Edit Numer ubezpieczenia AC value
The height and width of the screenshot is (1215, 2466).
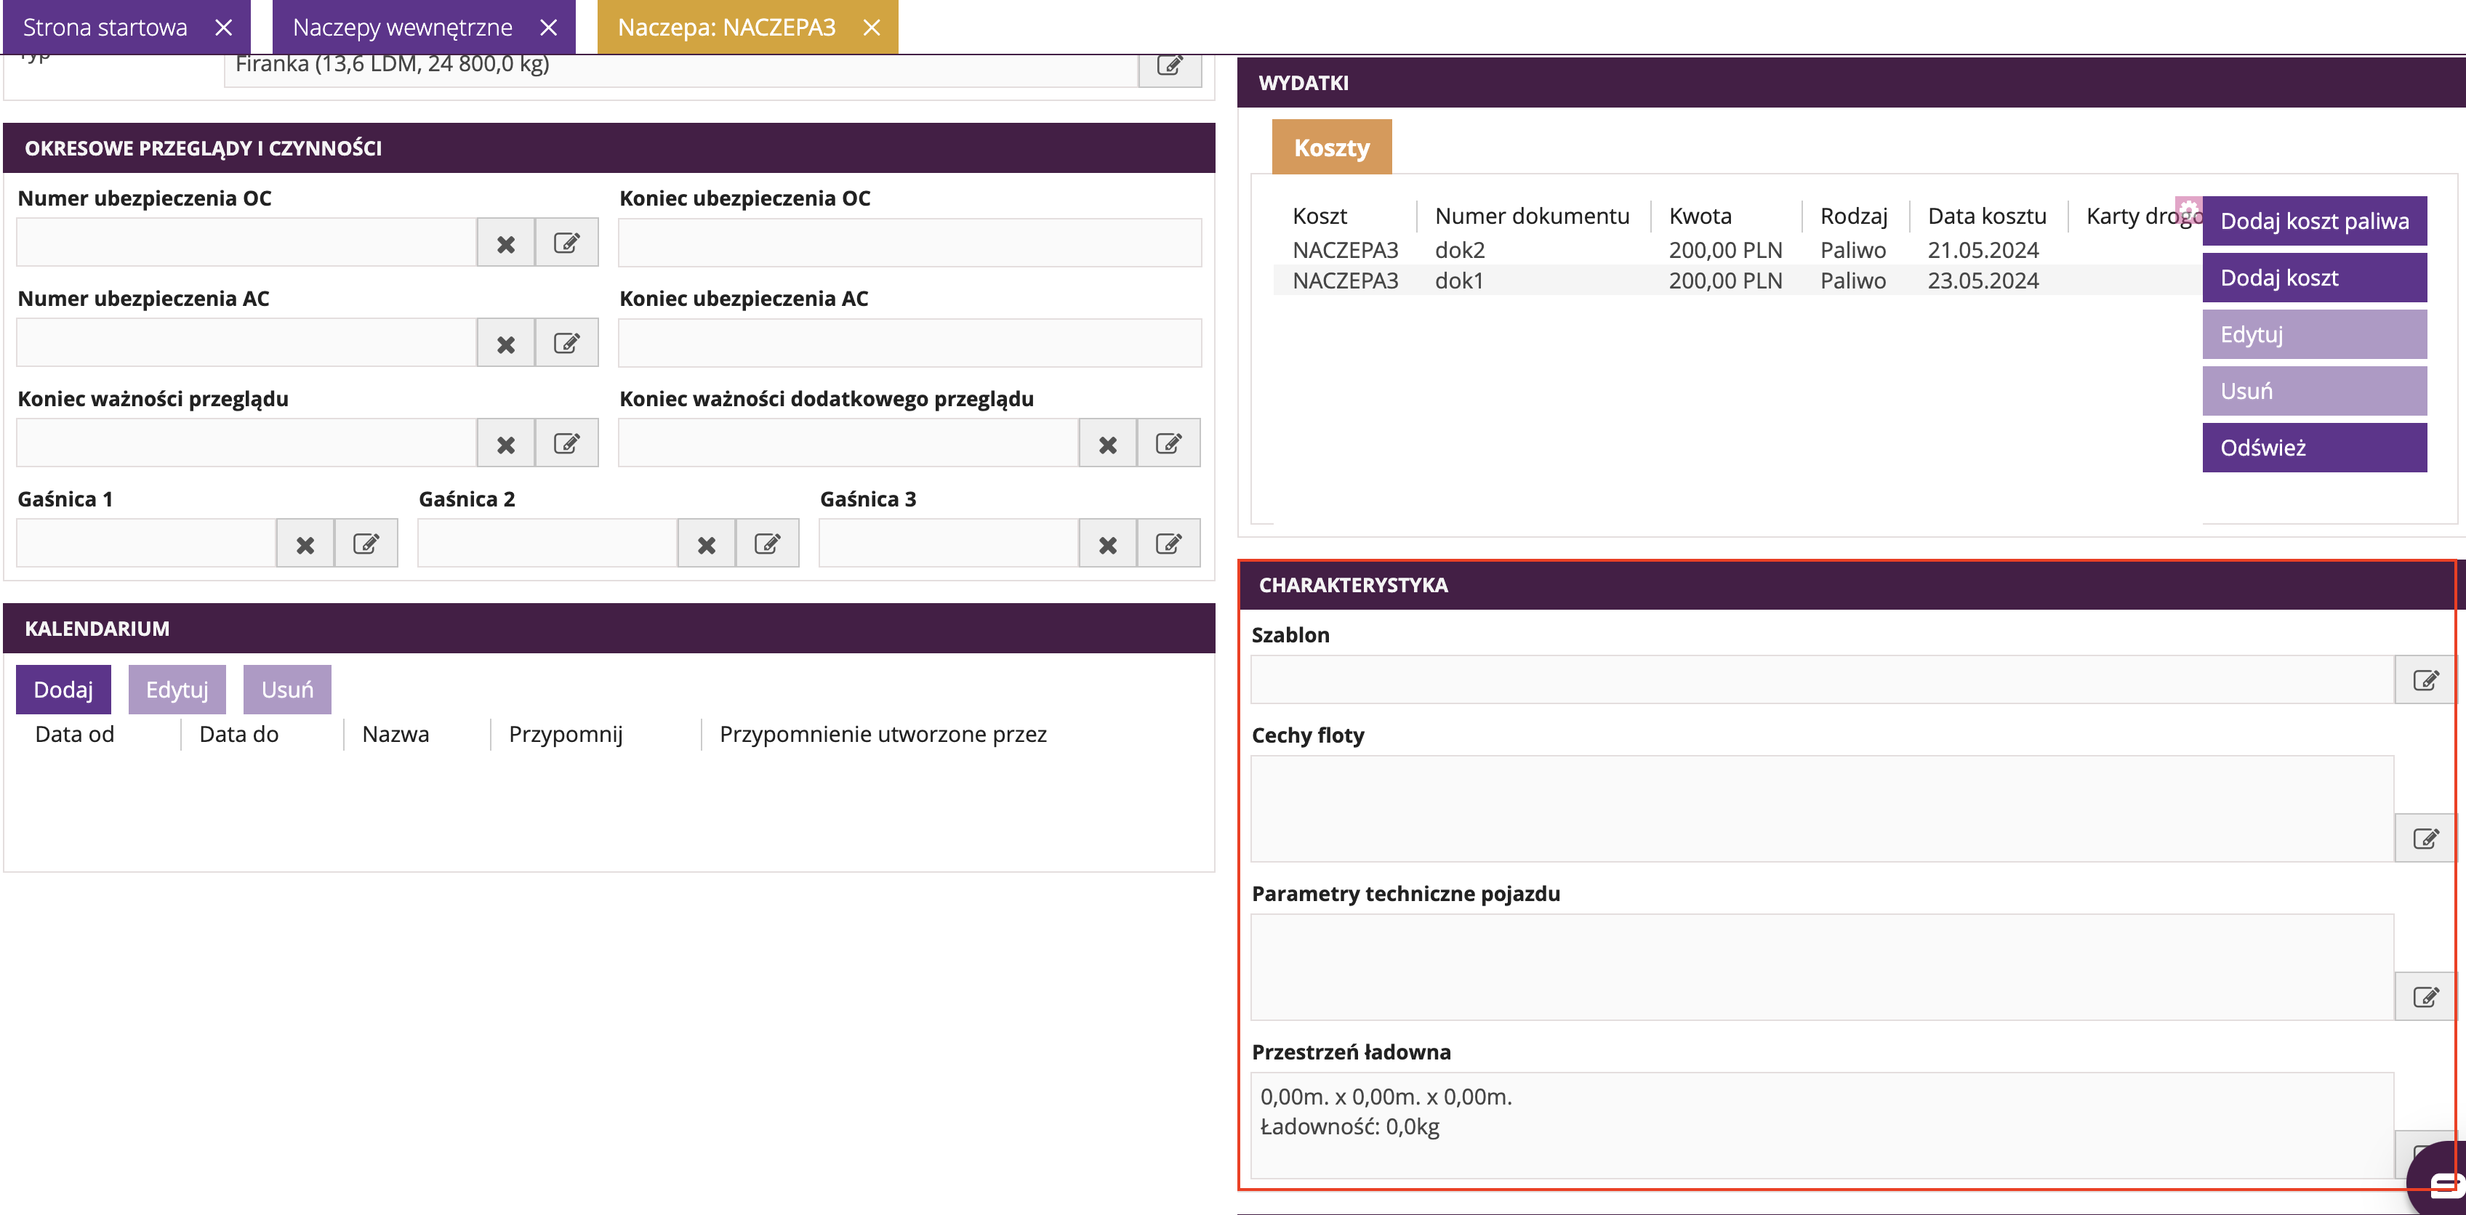click(566, 344)
